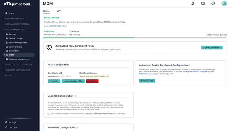Click the MDM Configuration heading

coord(58,65)
